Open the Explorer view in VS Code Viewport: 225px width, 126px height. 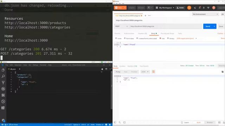[x=3, y=70]
